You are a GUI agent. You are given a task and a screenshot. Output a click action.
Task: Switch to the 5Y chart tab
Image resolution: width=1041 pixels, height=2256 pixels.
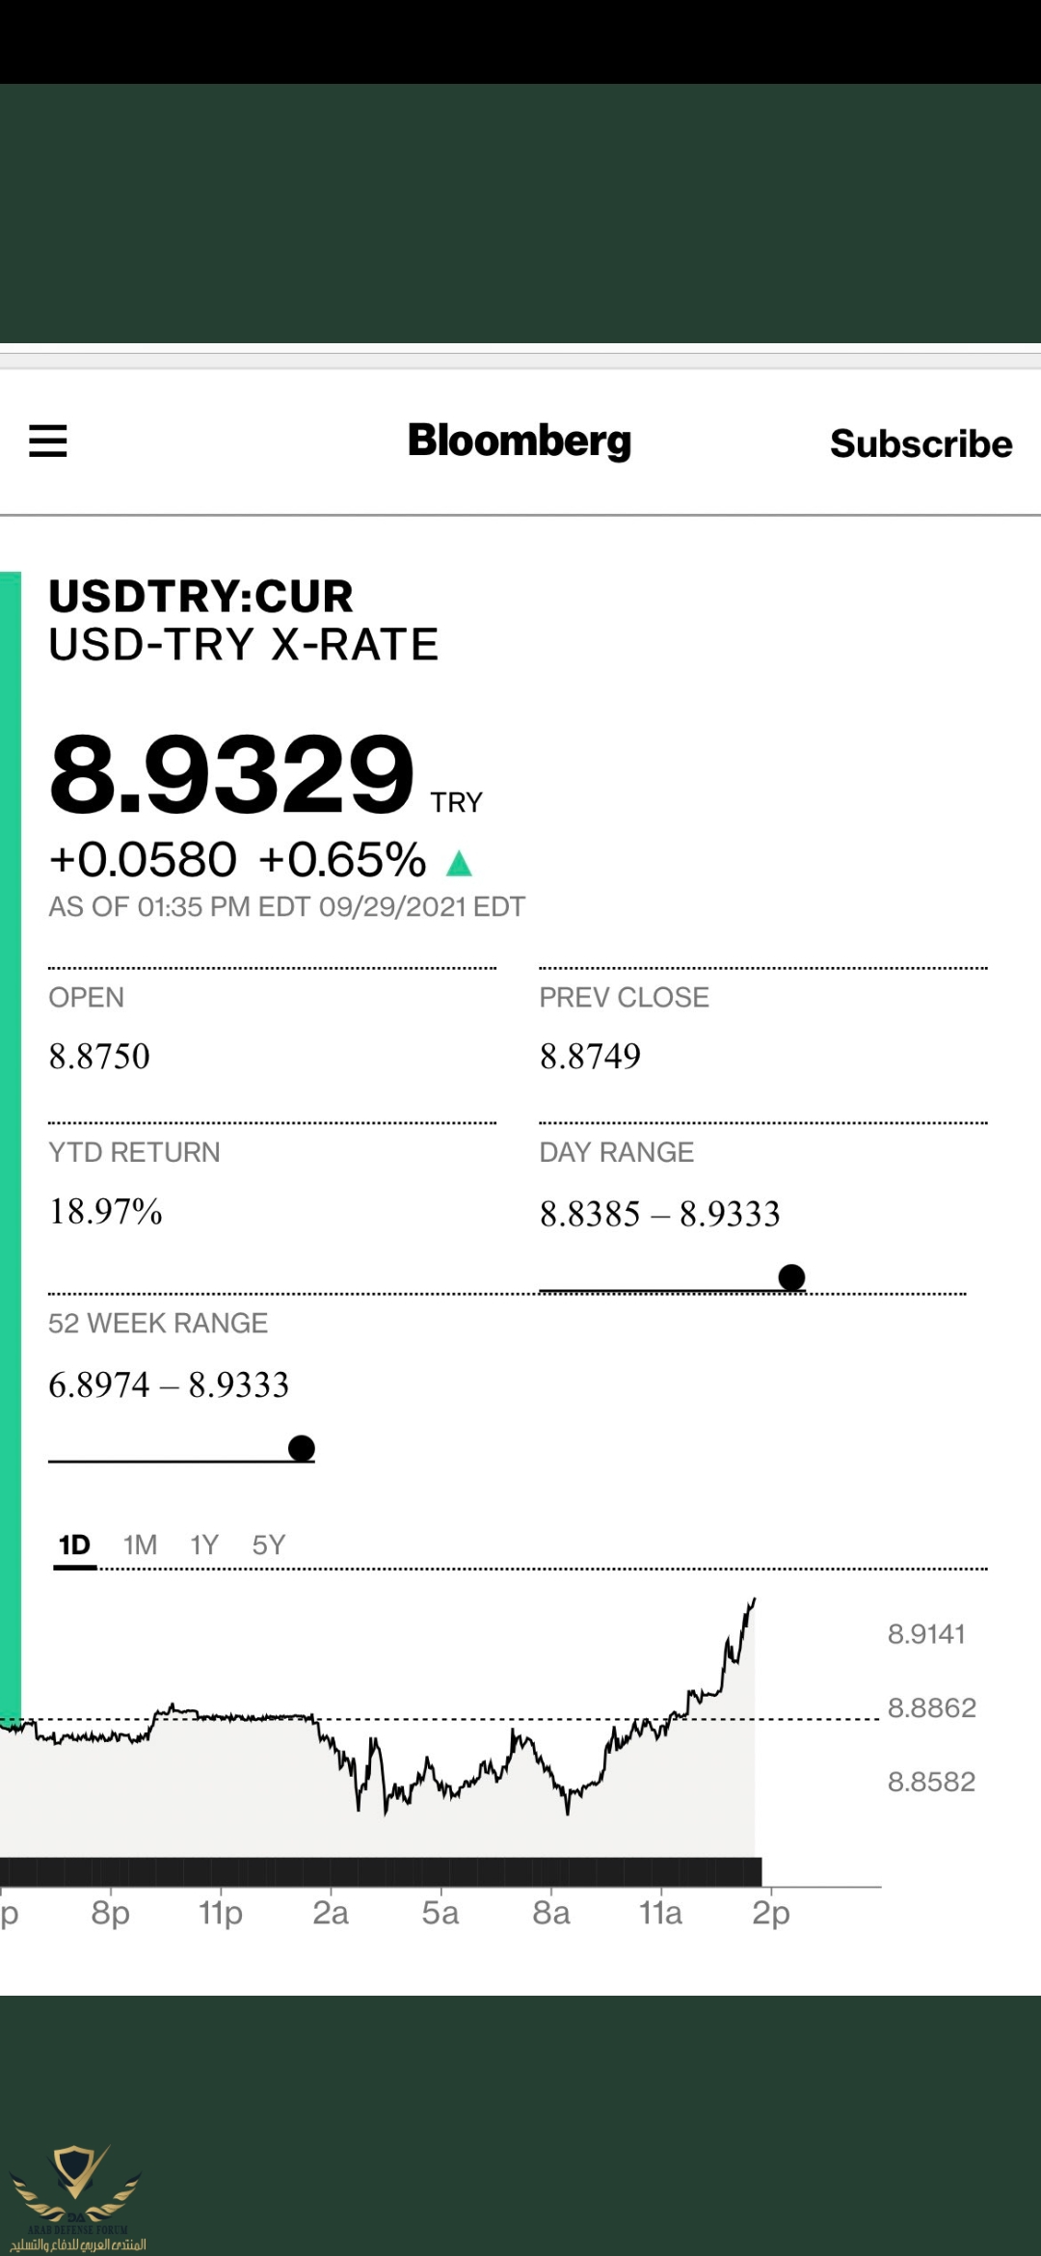click(x=269, y=1545)
